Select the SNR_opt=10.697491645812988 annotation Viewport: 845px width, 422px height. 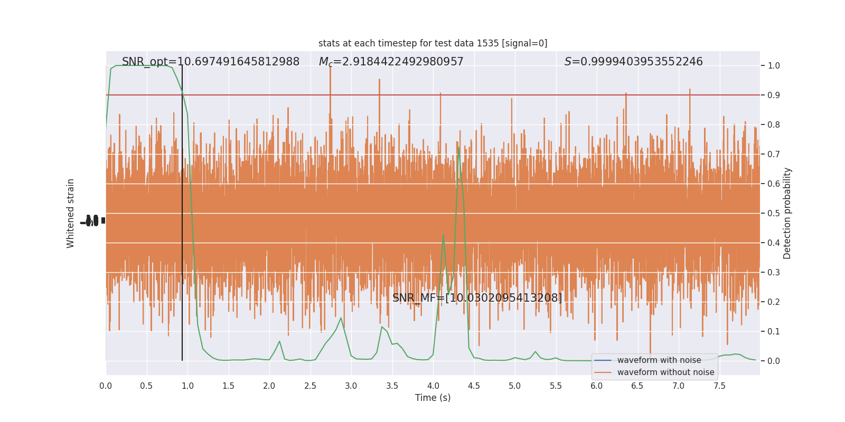[211, 62]
